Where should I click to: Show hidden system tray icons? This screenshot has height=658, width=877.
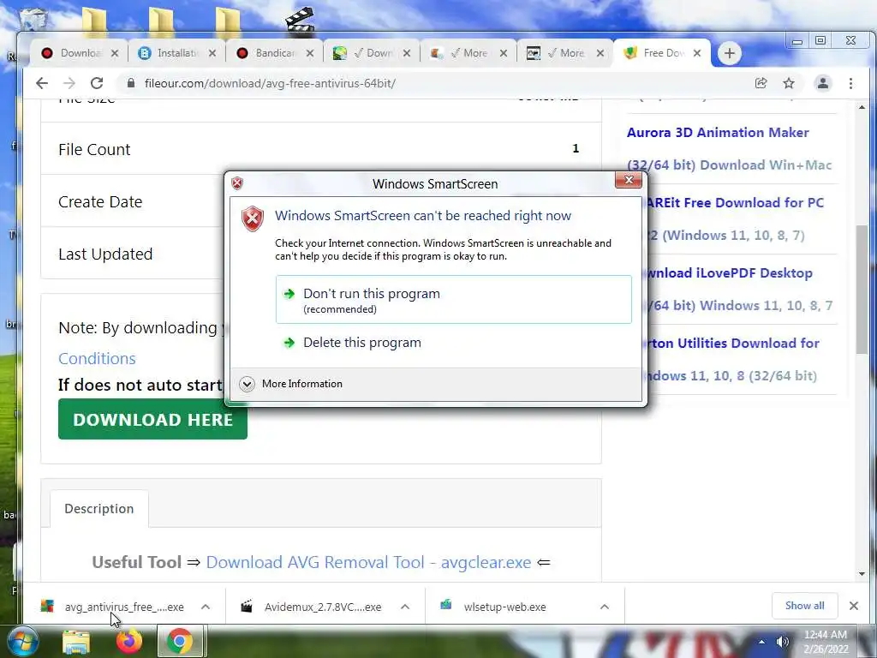click(x=761, y=642)
